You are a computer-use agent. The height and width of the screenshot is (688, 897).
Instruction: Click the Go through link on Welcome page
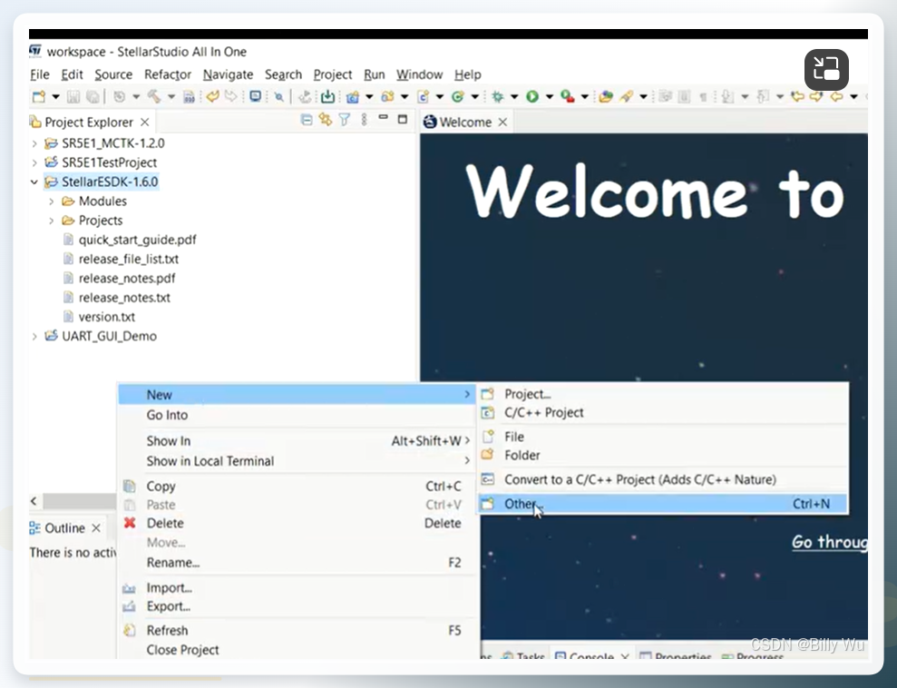(x=830, y=542)
